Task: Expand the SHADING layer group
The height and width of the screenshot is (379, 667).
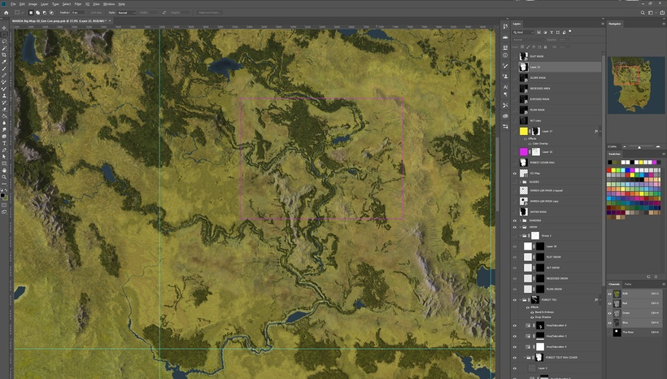Action: (521, 220)
